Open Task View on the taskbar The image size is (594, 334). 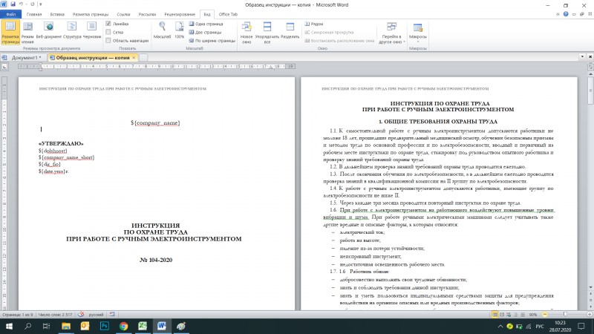46,326
